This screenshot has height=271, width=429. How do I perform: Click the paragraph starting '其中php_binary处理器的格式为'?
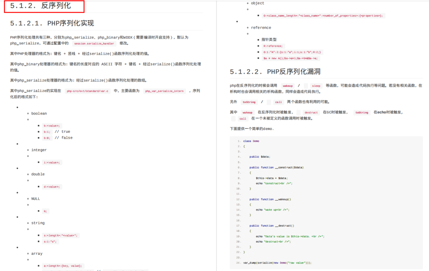click(x=106, y=67)
